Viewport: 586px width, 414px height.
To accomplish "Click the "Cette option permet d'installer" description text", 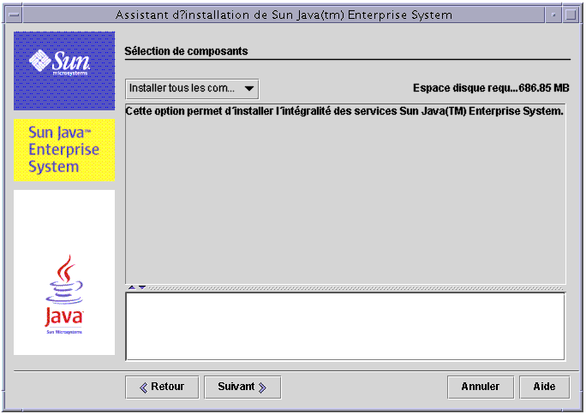I will 344,111.
